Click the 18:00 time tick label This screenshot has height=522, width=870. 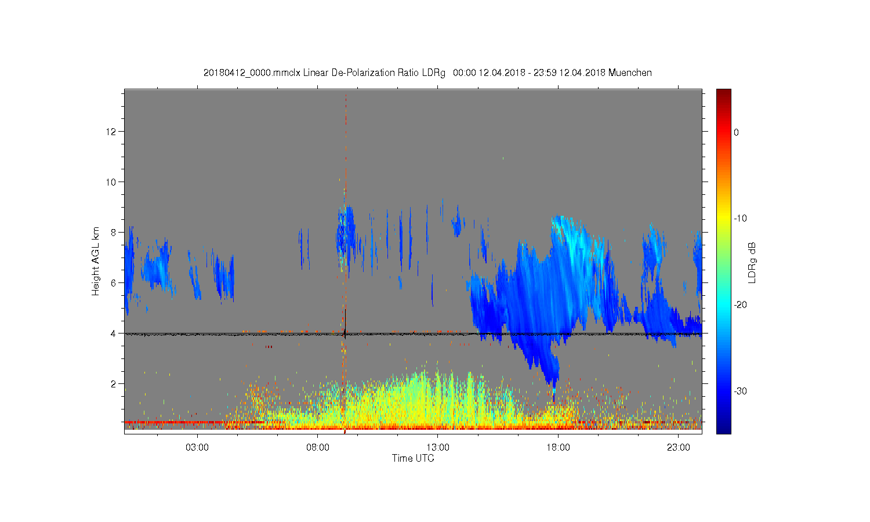coord(559,448)
